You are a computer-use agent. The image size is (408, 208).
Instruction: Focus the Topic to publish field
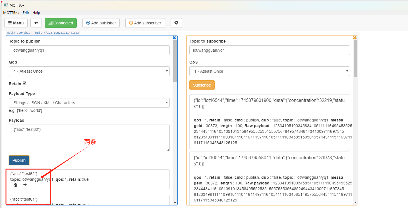[x=89, y=50]
